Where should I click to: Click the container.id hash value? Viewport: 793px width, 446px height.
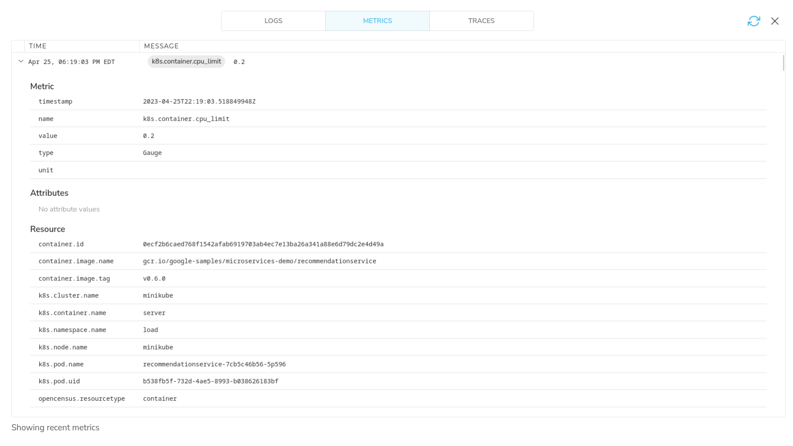click(x=263, y=244)
